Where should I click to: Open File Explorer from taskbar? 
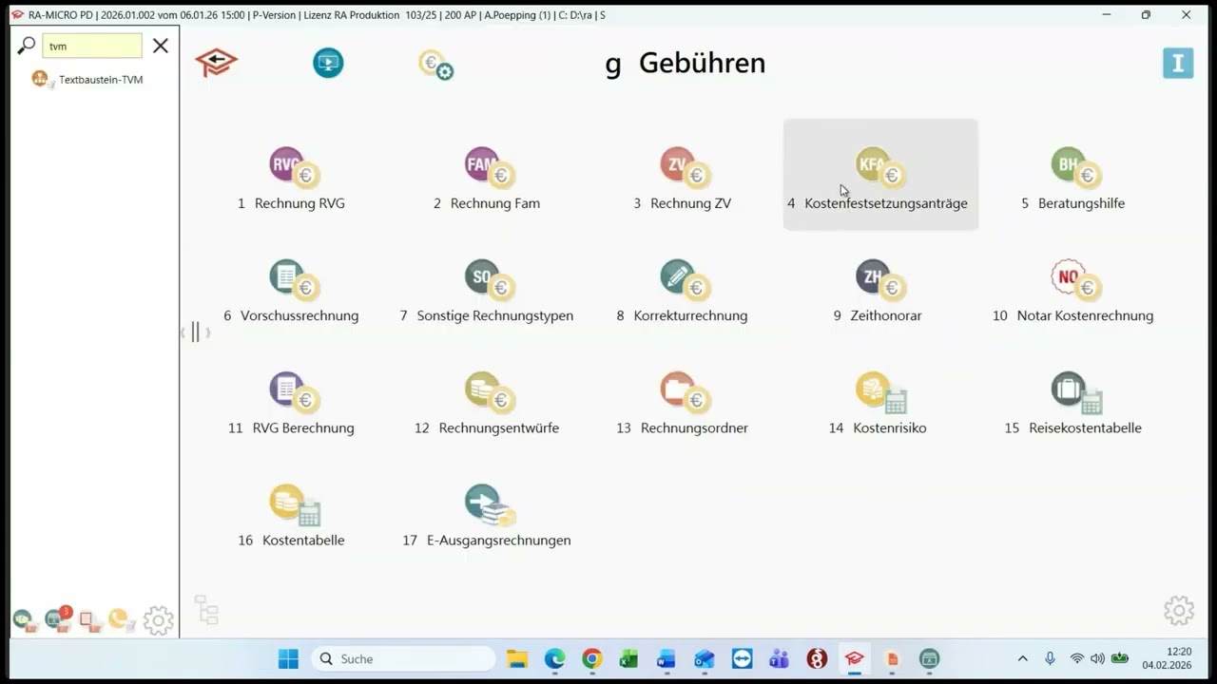click(517, 658)
